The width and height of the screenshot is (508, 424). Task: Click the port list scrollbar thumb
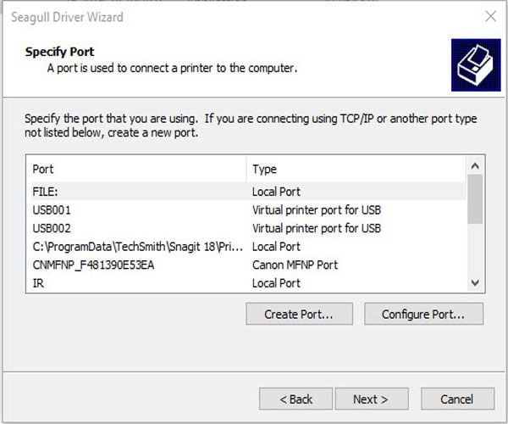pos(476,197)
